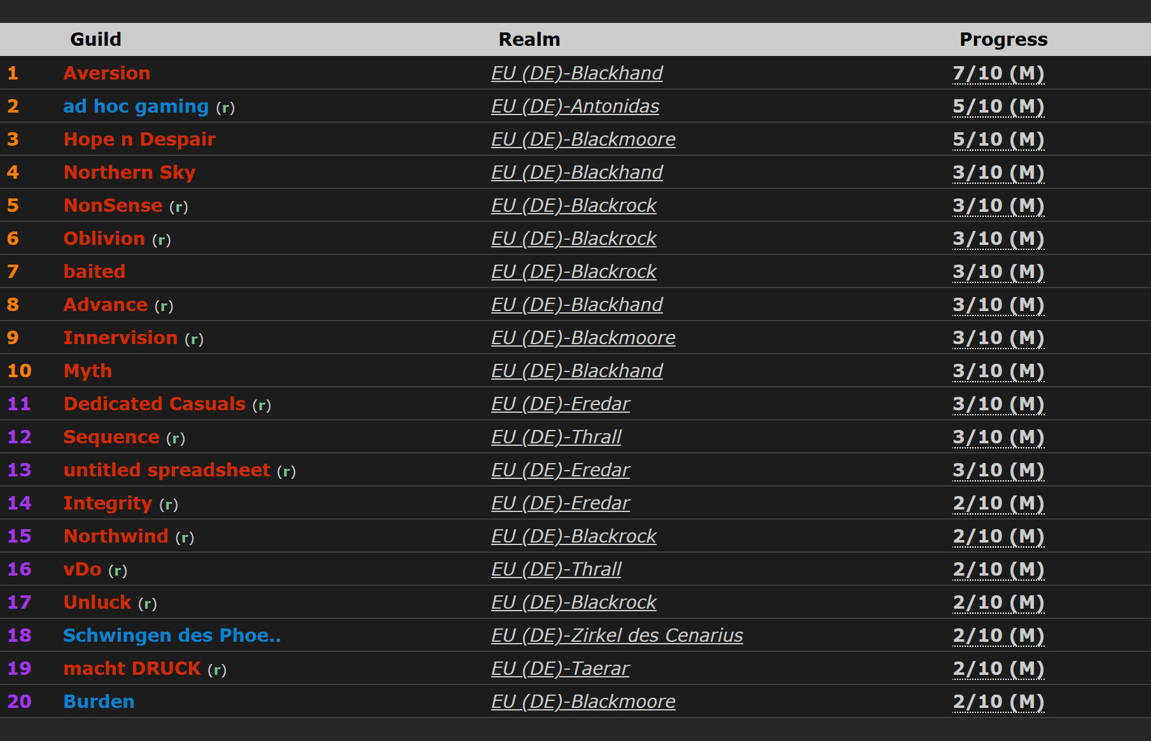Image resolution: width=1151 pixels, height=741 pixels.
Task: Open the EU (DE)-Taerar realm link
Action: 560,668
